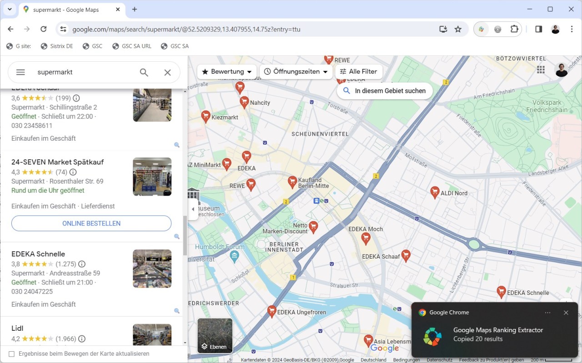Click the Kaufland Berlin-Mitte map pin
Image resolution: width=582 pixels, height=363 pixels.
pyautogui.click(x=293, y=182)
